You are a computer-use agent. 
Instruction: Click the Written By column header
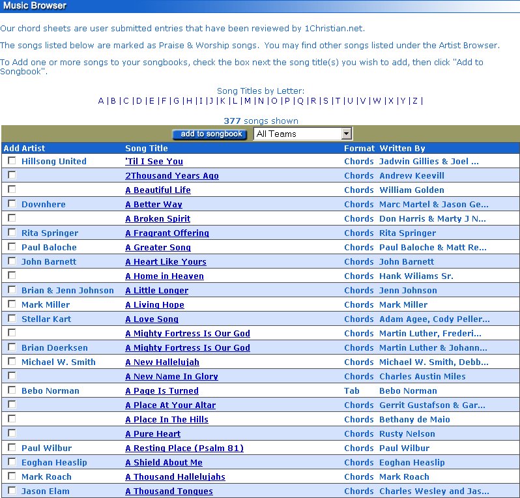[x=402, y=149]
